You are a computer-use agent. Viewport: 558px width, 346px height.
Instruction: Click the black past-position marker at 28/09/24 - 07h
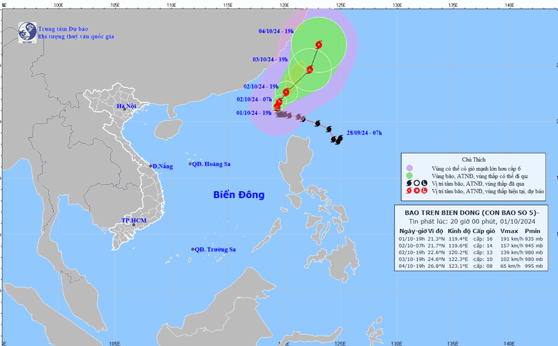click(x=337, y=140)
